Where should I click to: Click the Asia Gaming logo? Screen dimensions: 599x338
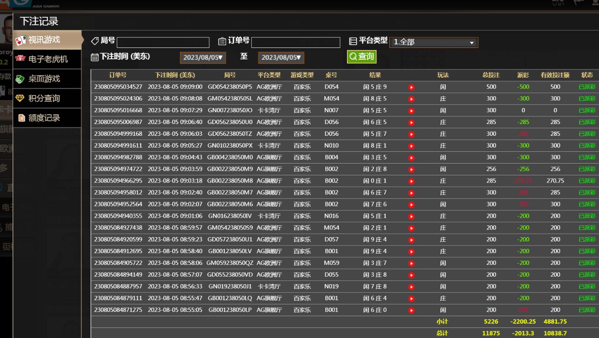click(x=30, y=4)
